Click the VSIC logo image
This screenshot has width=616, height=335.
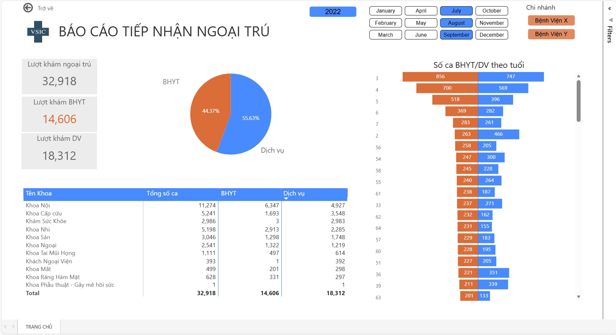39,32
